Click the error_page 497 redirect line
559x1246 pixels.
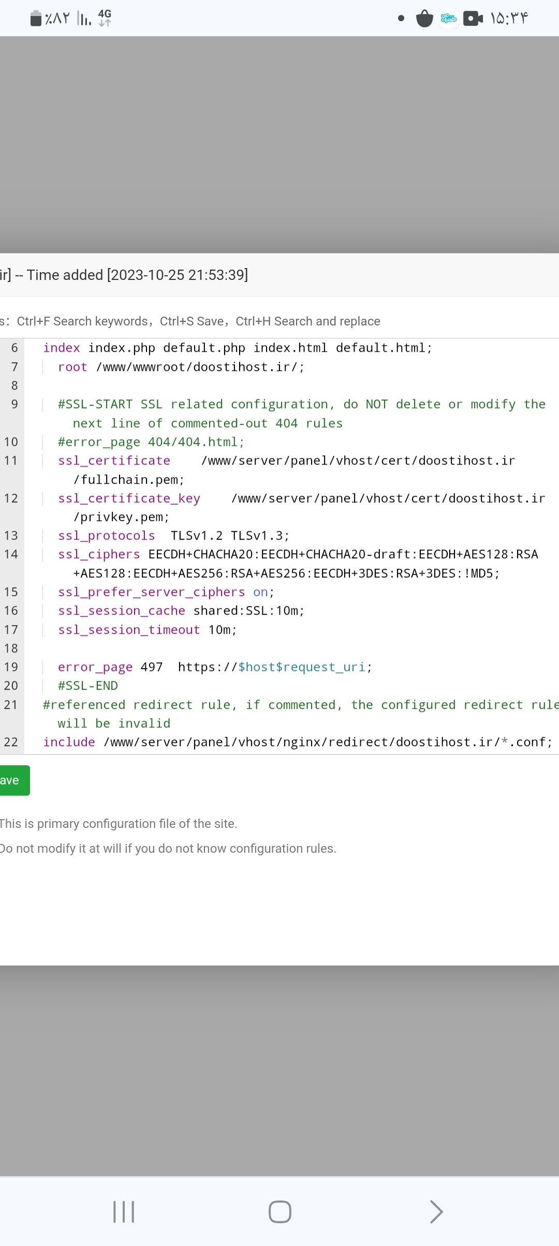click(215, 667)
